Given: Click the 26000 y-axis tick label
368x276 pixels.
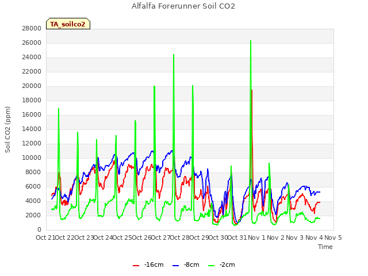Looking at the screenshot, I should click(x=32, y=43).
